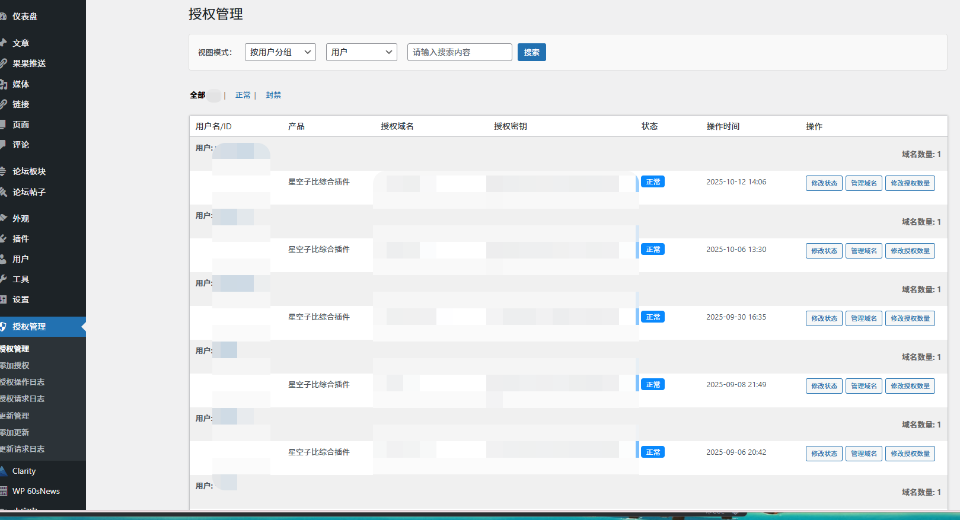Open the 仪表盘 dashboard icon in sidebar
The image size is (960, 520).
point(3,17)
